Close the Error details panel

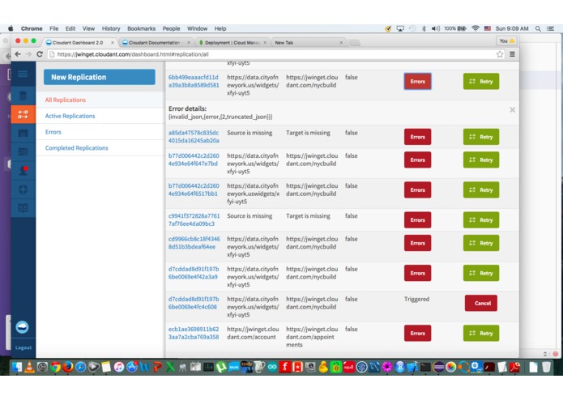tap(513, 110)
